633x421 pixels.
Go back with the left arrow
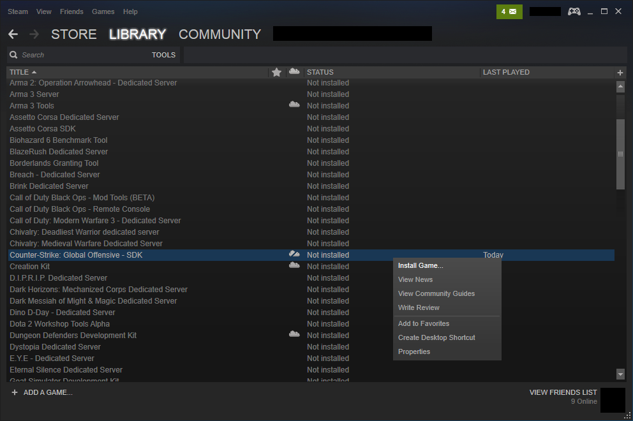(13, 34)
